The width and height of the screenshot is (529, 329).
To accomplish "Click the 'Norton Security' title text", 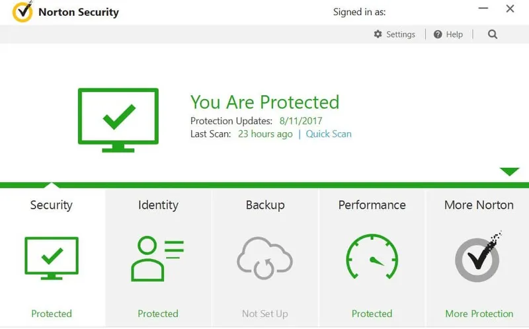I will pyautogui.click(x=79, y=12).
